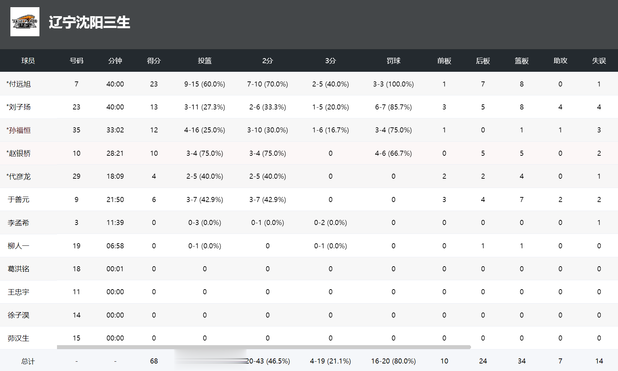Click the horizontal scrollbar above the totals row
This screenshot has height=371, width=618.
click(263, 347)
